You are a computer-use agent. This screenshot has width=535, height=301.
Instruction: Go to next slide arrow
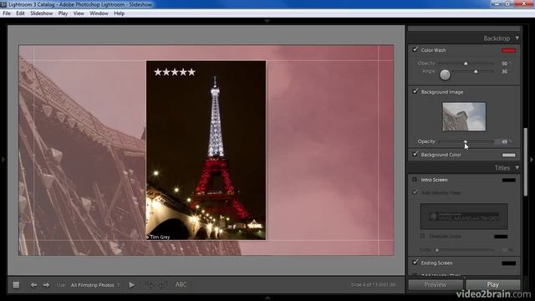pos(46,284)
